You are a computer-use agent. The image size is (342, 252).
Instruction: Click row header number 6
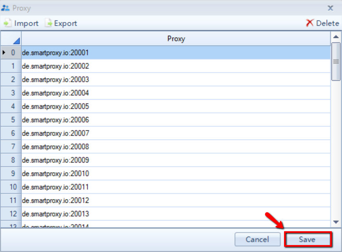[x=11, y=133]
